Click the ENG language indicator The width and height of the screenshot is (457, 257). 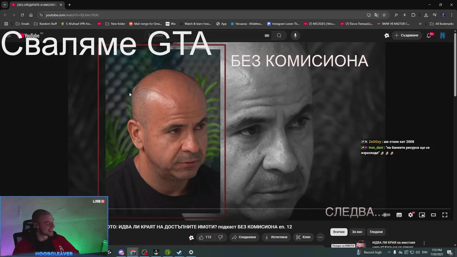(425, 252)
